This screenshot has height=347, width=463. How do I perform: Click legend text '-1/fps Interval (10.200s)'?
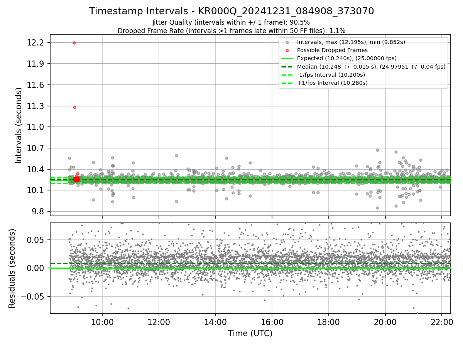click(x=331, y=75)
